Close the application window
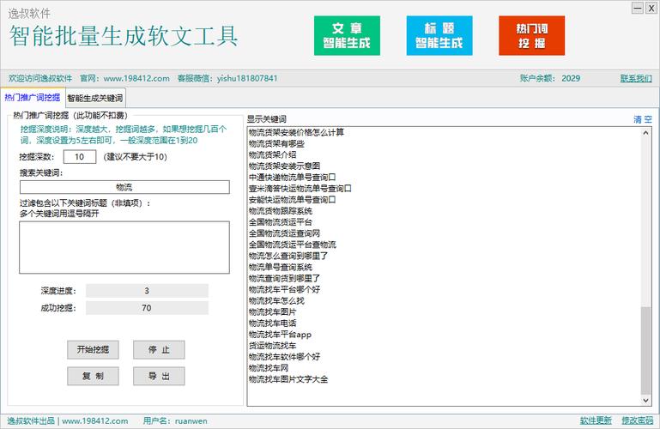This screenshot has height=429, width=660. (x=651, y=8)
